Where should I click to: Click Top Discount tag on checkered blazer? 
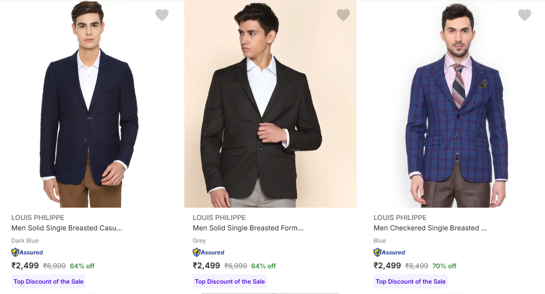pos(411,282)
